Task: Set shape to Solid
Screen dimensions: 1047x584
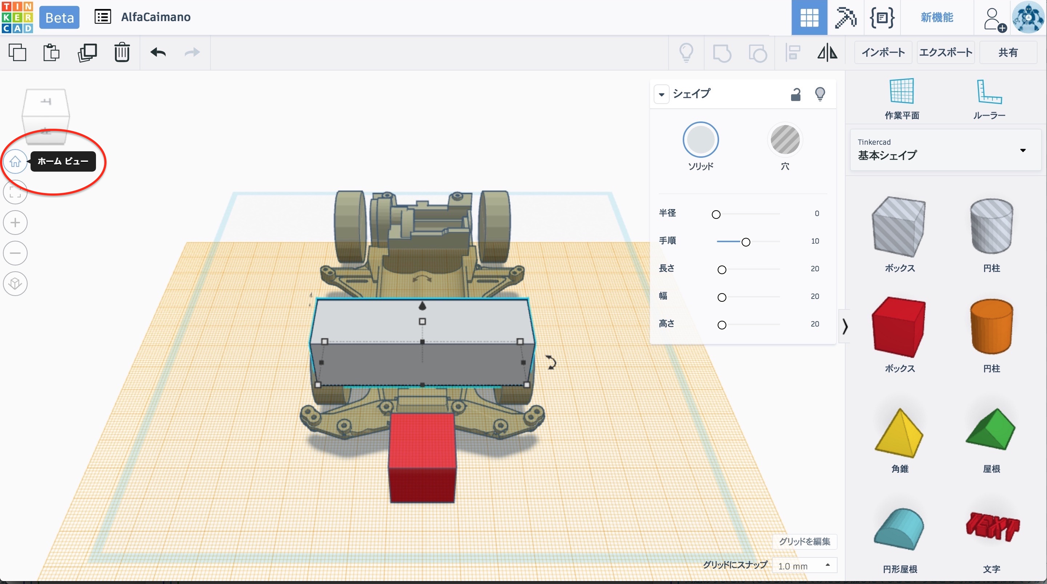Action: (700, 140)
